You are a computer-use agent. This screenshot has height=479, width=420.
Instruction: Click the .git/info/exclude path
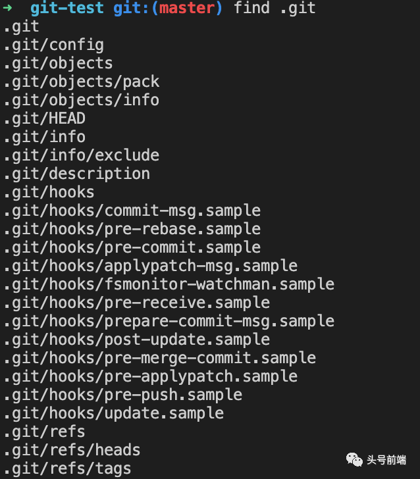pyautogui.click(x=82, y=155)
